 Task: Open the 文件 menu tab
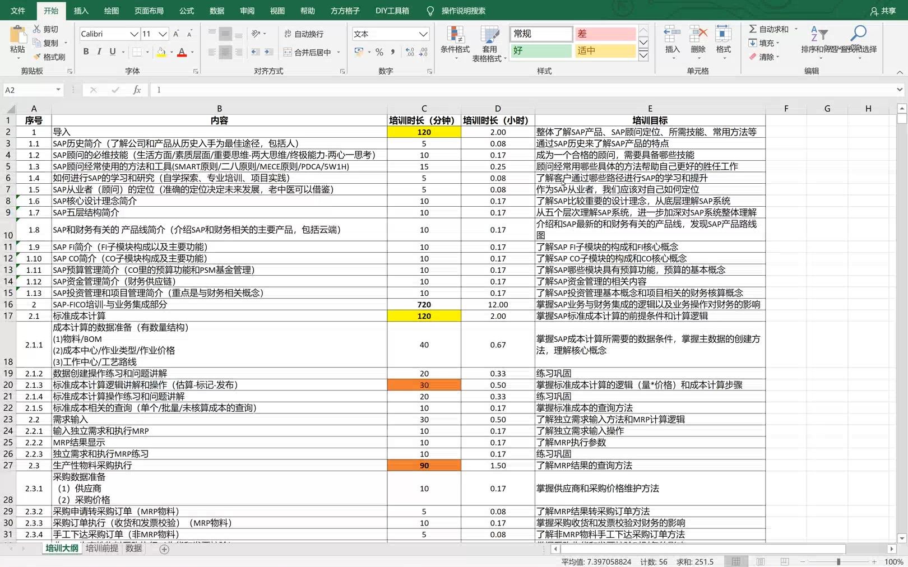point(18,11)
